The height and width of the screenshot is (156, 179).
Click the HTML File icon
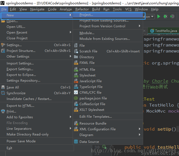[x=76, y=69]
